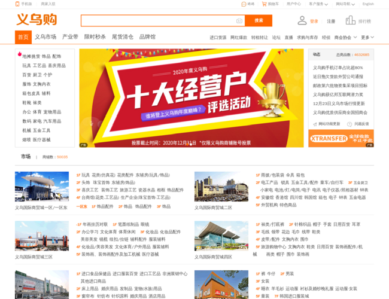Select category 数码 家电 汽车用品
Screen dimensions: 389x299
pos(42,121)
